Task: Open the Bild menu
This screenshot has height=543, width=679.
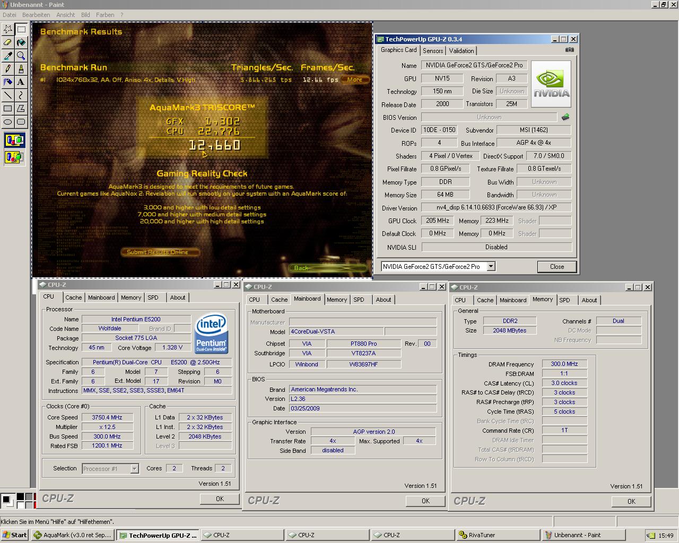Action: click(x=85, y=15)
